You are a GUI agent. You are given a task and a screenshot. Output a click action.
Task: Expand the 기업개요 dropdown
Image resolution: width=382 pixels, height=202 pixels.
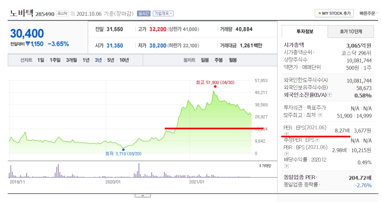pyautogui.click(x=163, y=14)
